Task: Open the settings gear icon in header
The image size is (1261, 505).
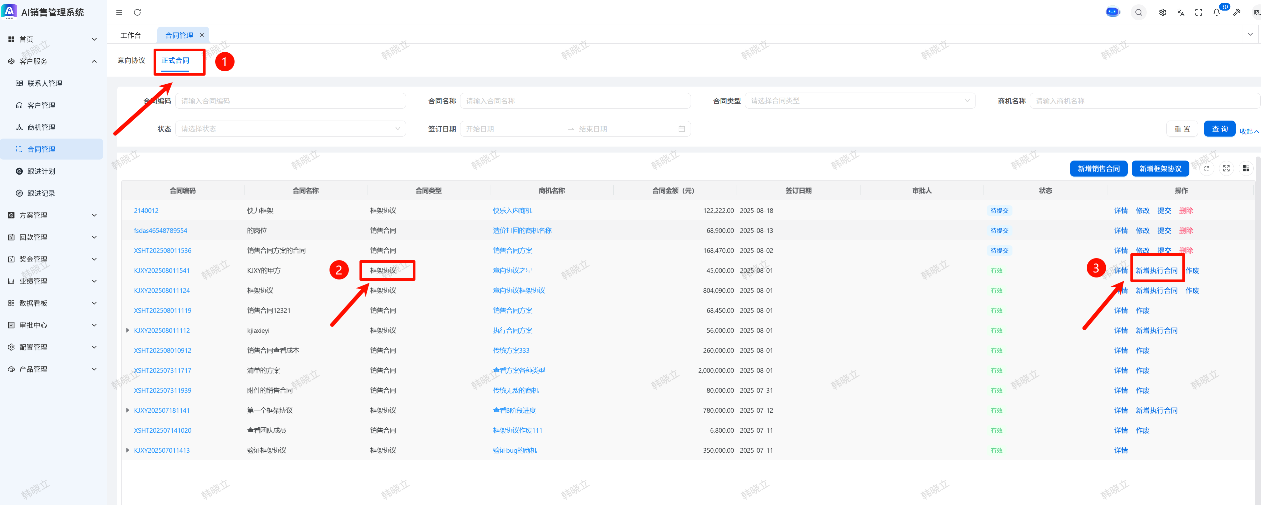Action: tap(1162, 13)
